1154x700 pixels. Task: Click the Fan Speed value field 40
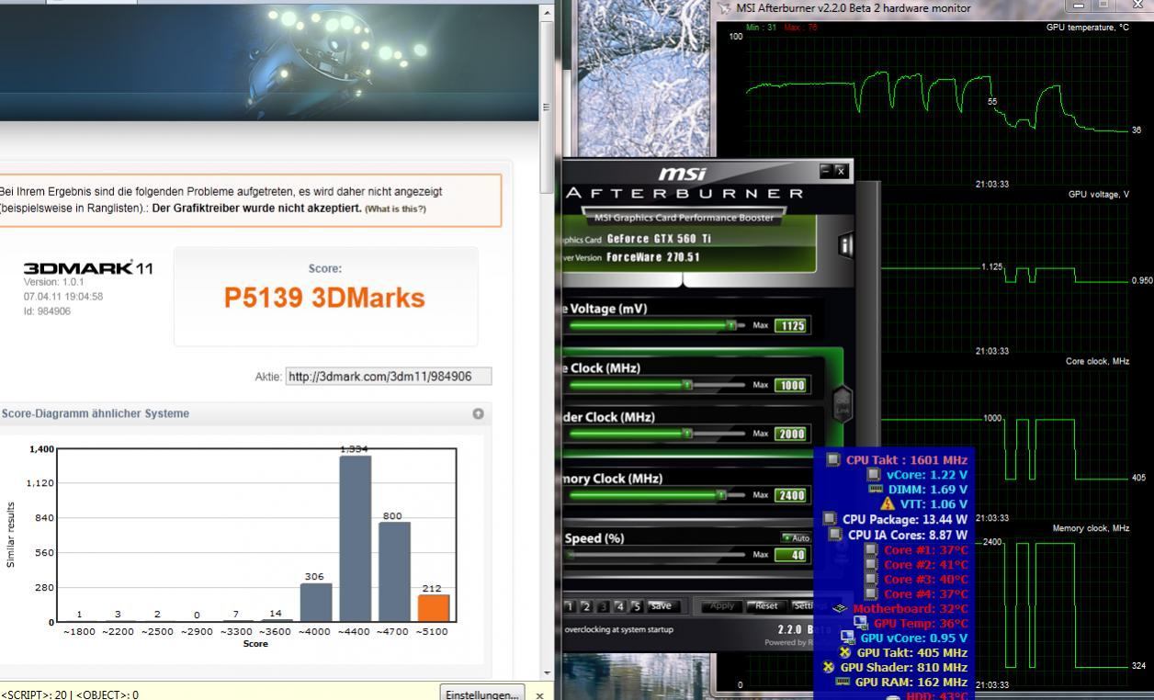pos(791,555)
